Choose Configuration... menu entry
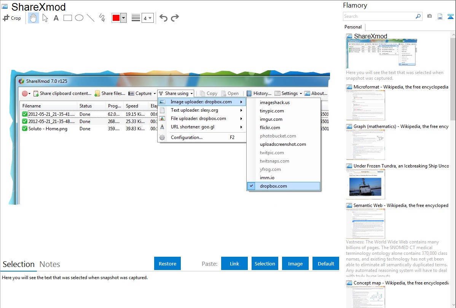456x308 pixels. 202,137
